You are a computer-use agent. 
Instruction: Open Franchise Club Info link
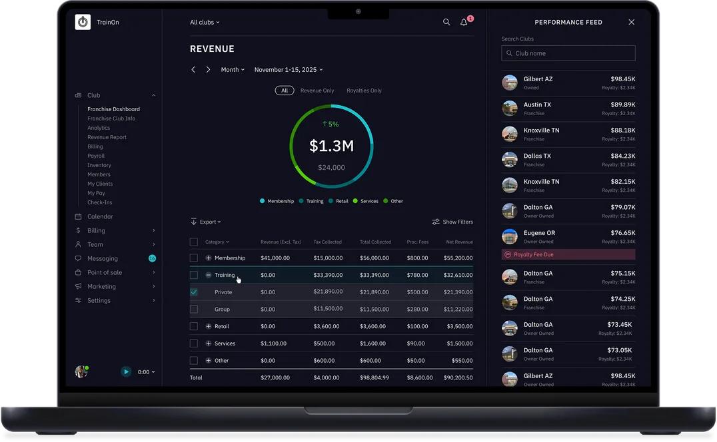click(111, 118)
